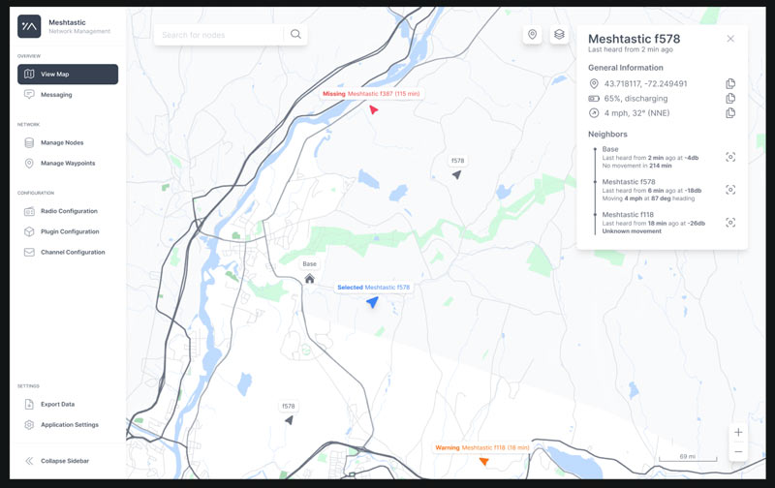Viewport: 775px width, 488px height.
Task: Open the map layers button
Action: point(559,34)
